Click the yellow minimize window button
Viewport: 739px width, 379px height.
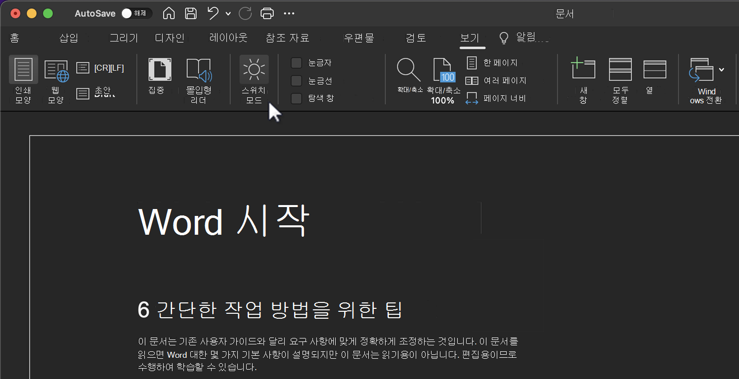click(x=32, y=13)
